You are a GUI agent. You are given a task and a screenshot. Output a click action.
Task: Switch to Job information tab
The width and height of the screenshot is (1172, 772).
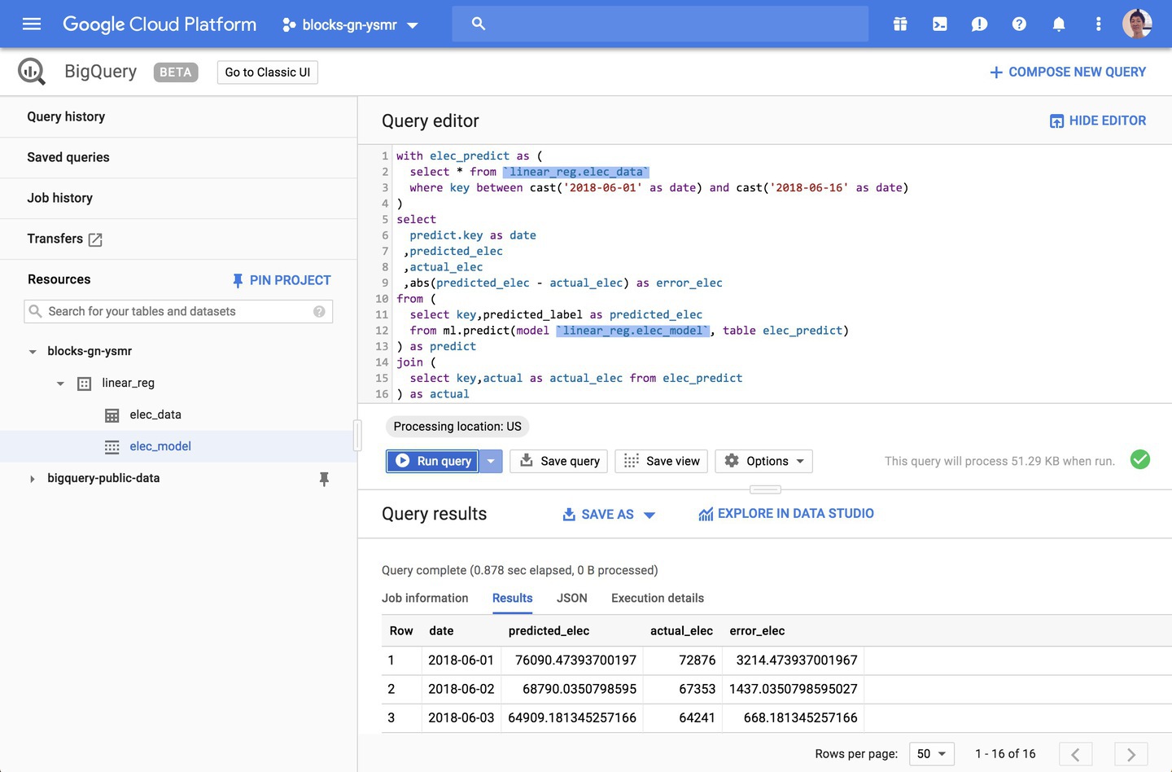point(425,598)
